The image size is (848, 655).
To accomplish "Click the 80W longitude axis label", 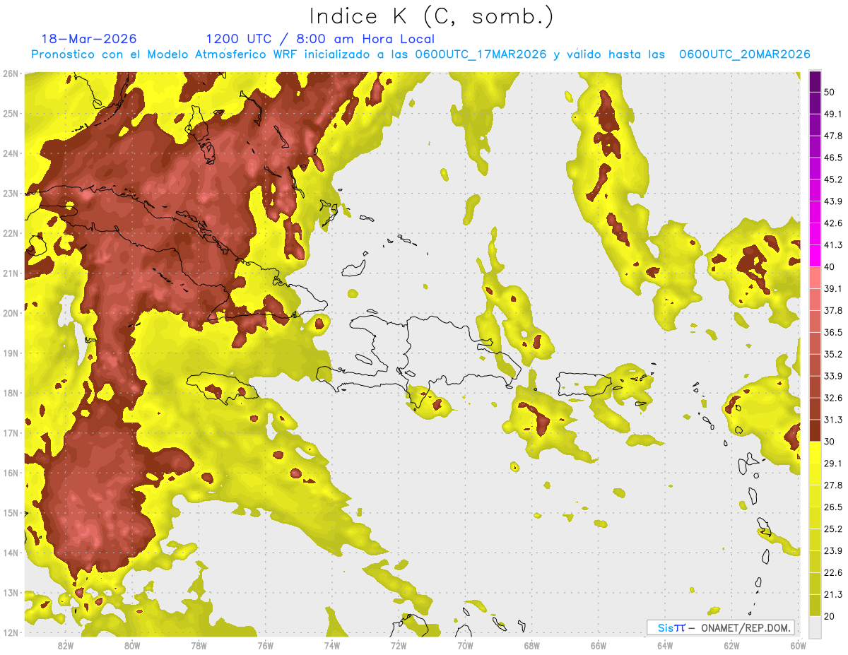I will [132, 646].
